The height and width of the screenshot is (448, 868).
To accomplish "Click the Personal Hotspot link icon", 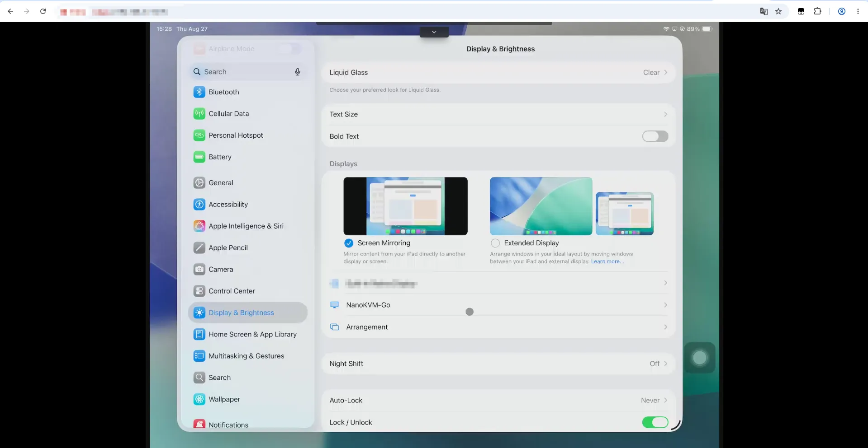I will pyautogui.click(x=199, y=135).
